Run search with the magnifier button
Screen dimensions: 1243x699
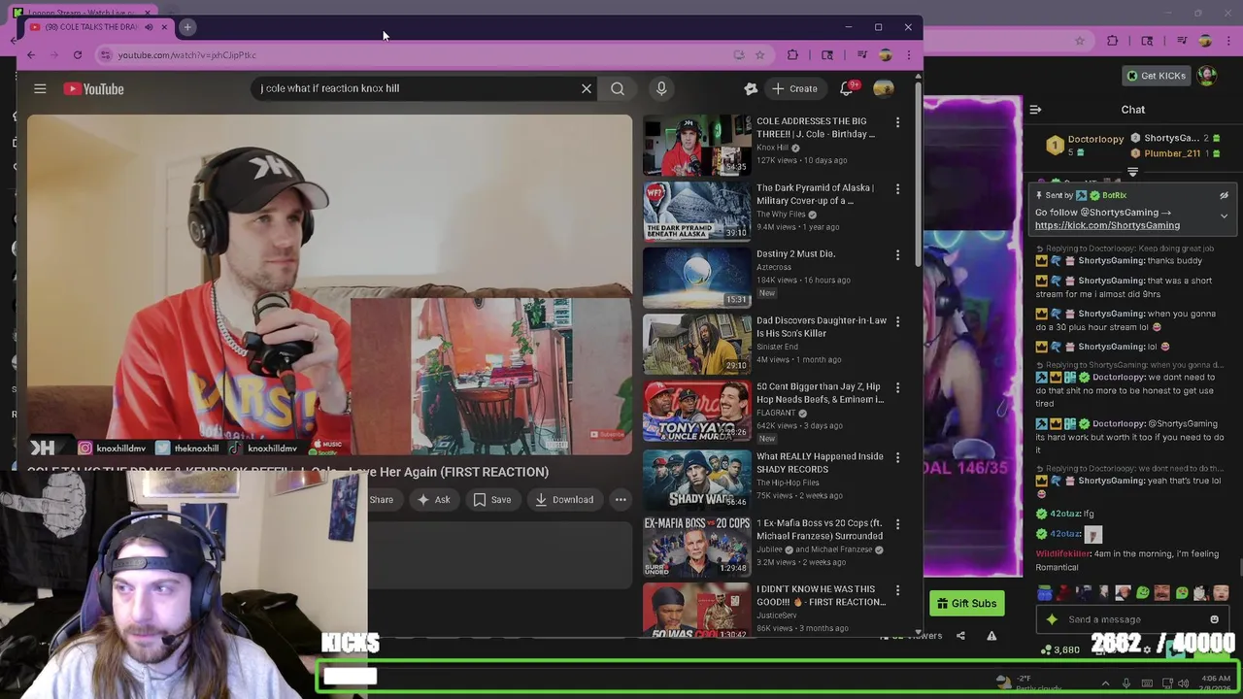(x=618, y=88)
